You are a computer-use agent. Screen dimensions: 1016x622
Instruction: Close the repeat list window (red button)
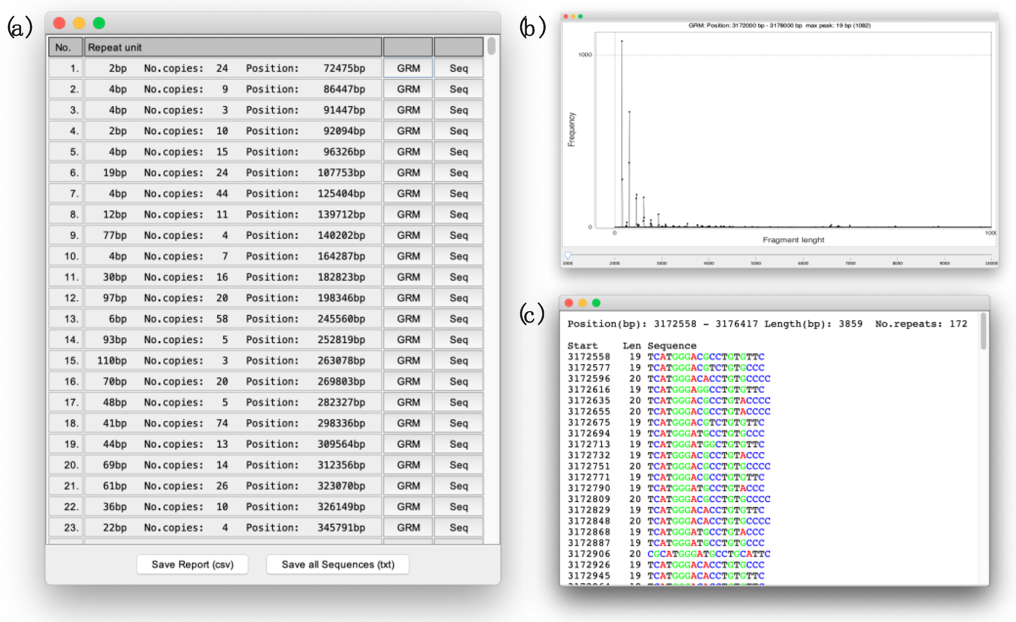tap(60, 23)
